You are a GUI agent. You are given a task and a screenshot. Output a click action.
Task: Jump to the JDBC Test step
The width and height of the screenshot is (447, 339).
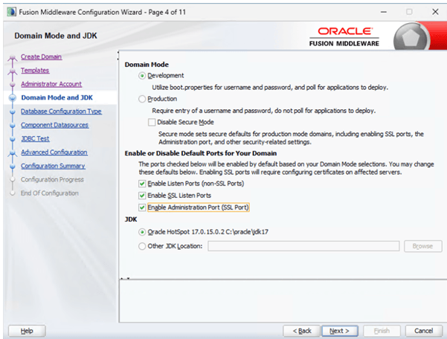click(x=35, y=139)
